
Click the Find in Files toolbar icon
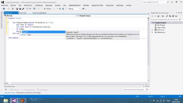point(83,9)
